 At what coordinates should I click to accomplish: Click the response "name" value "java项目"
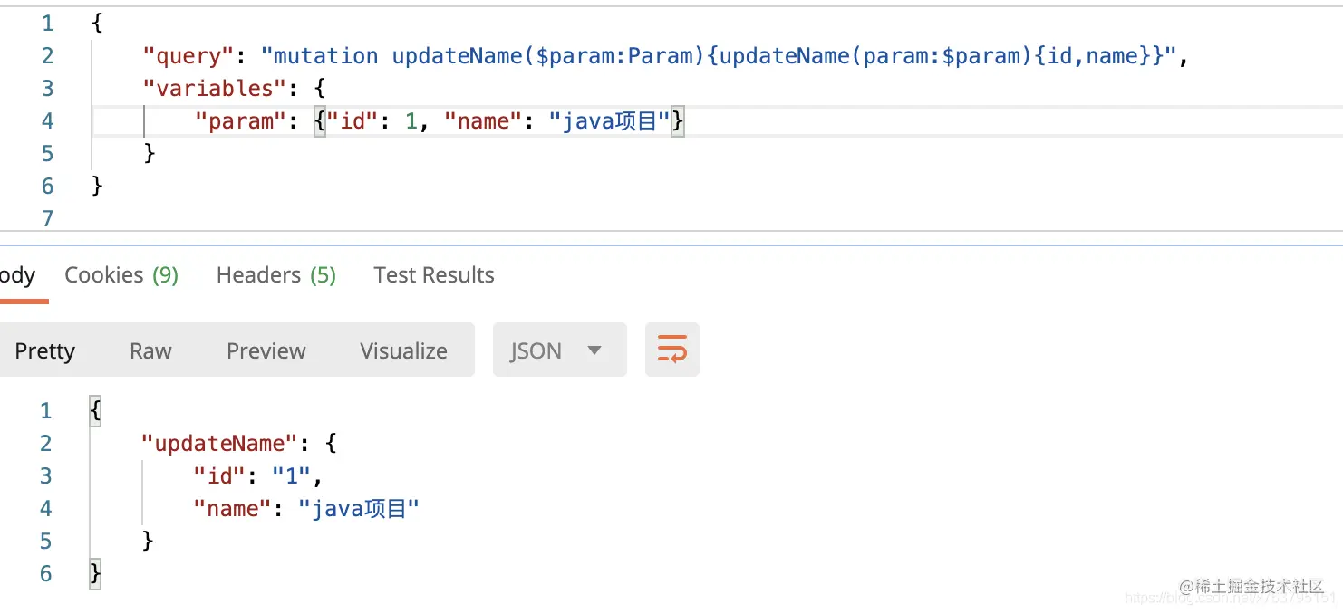coord(359,509)
